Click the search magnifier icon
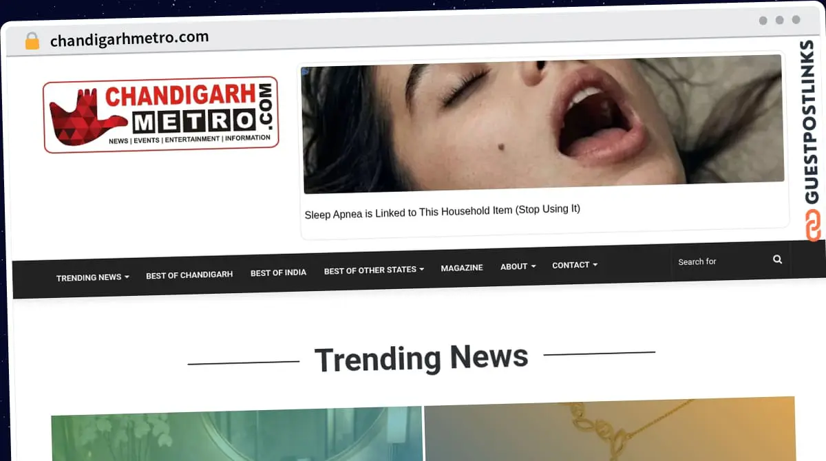The image size is (826, 461). click(776, 259)
